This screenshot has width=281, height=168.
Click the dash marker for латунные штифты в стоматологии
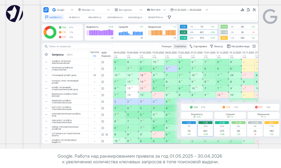[46, 69]
